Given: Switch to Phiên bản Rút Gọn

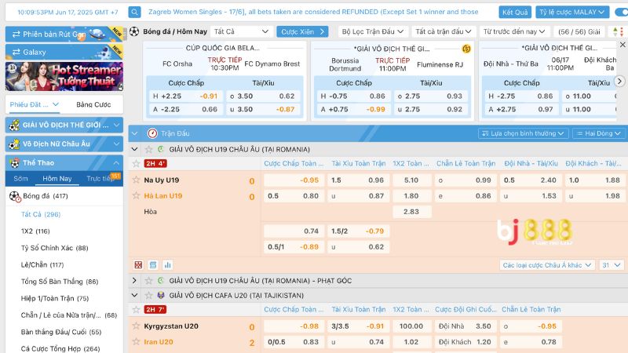Looking at the screenshot, I should click(64, 35).
